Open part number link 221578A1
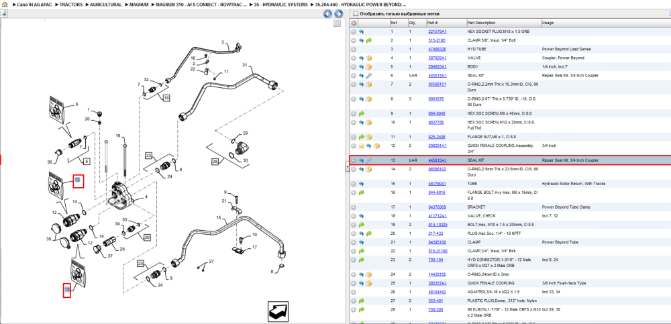This screenshot has width=671, height=324. (x=437, y=32)
